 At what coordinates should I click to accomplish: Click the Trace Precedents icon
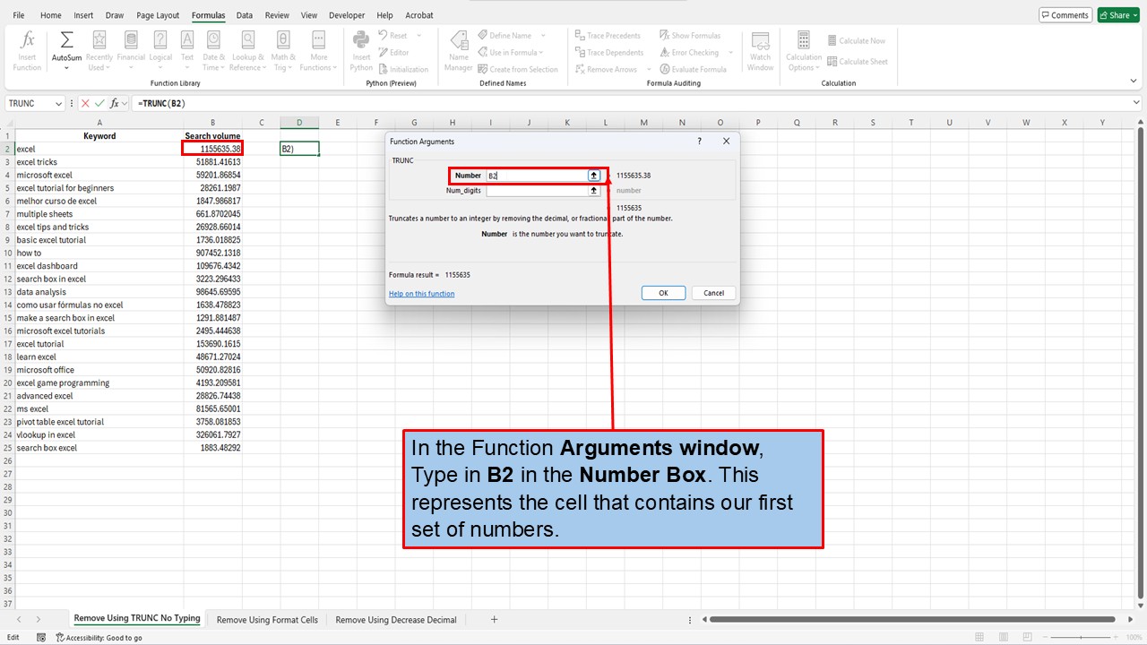[x=608, y=36]
